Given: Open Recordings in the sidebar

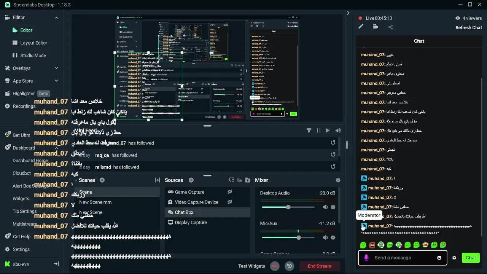Looking at the screenshot, I should pyautogui.click(x=24, y=106).
